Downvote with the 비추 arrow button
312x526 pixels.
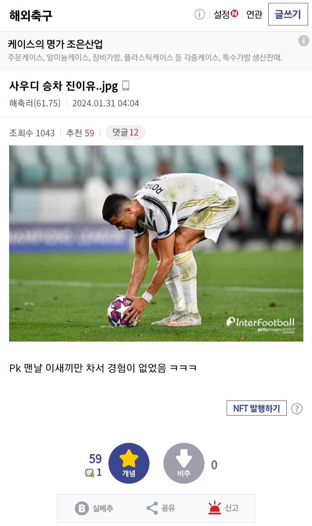pos(184,463)
